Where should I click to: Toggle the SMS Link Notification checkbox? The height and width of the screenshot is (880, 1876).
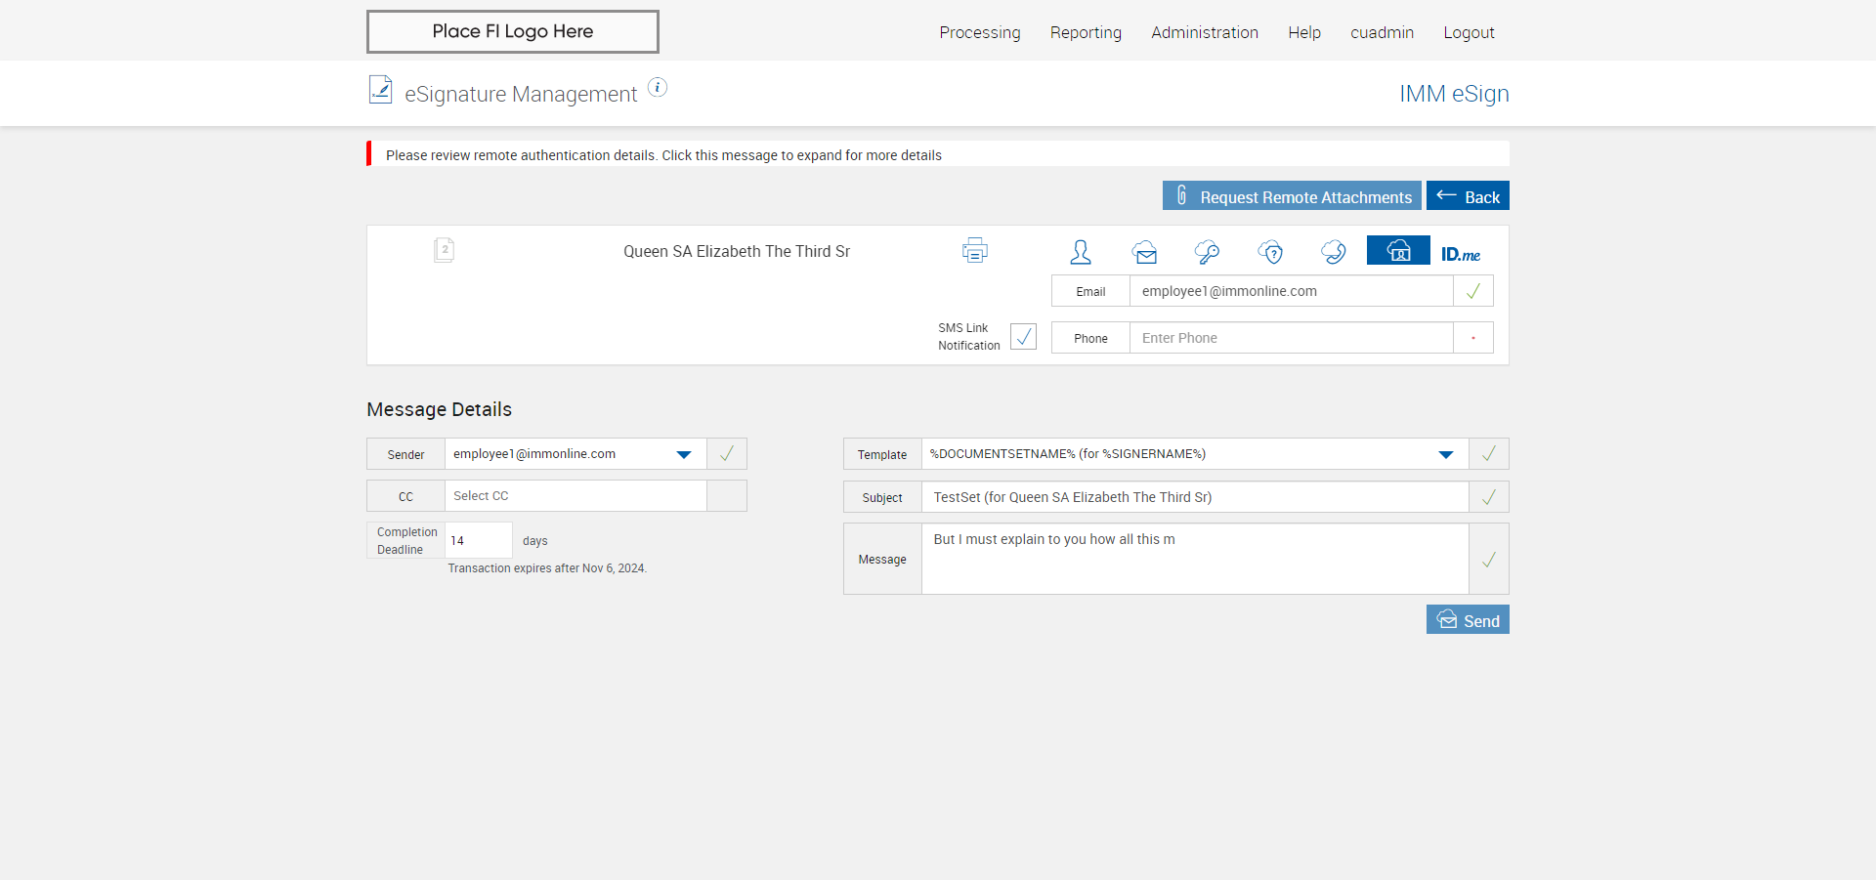1023,337
